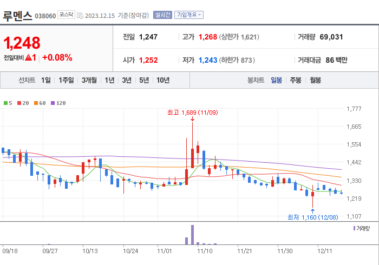Click the 거래대금 value 86 백만
Viewport: 379px width, 265px height.
336,60
